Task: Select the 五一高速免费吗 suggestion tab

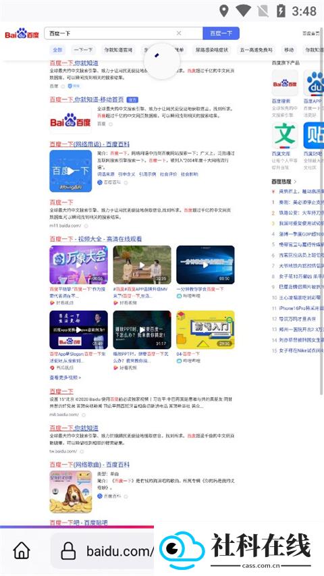Action: coord(256,49)
